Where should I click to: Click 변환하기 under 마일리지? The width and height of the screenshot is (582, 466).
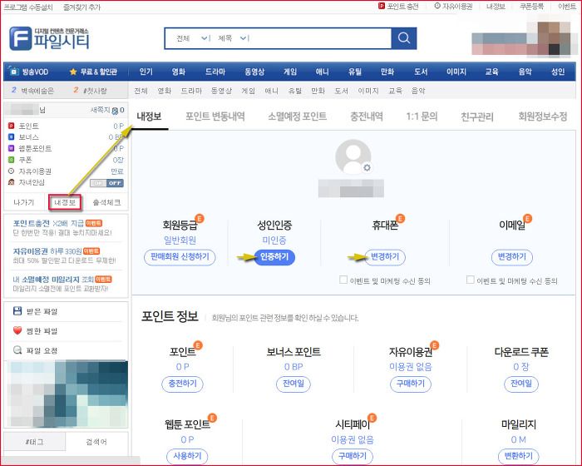518,456
